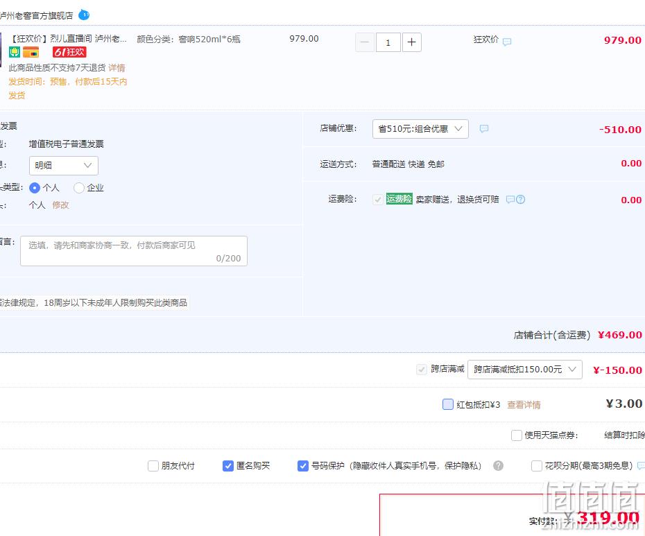Uncheck the 号码保护 checkbox
Image resolution: width=645 pixels, height=536 pixels.
pyautogui.click(x=303, y=466)
